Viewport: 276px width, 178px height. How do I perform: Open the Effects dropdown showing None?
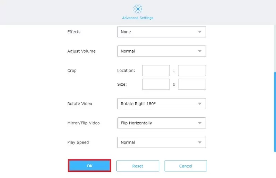tap(161, 32)
